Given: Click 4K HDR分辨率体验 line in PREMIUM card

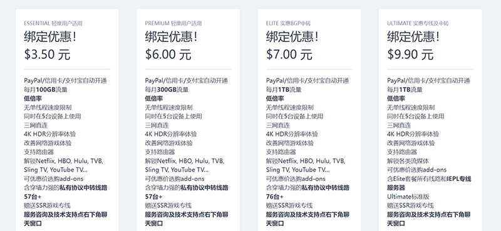Looking at the screenshot, I should 171,134.
